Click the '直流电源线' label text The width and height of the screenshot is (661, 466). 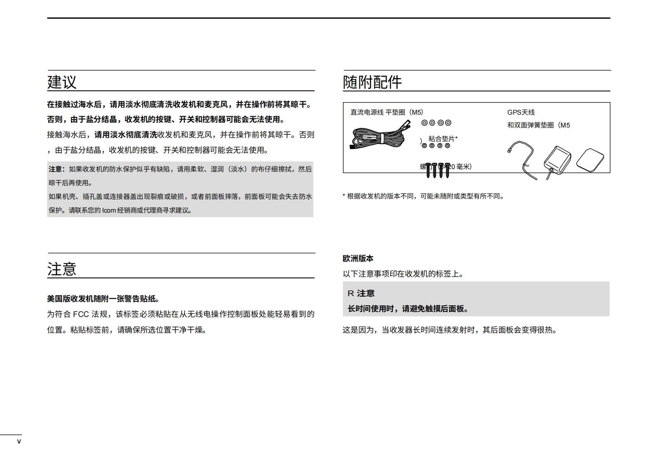point(367,112)
